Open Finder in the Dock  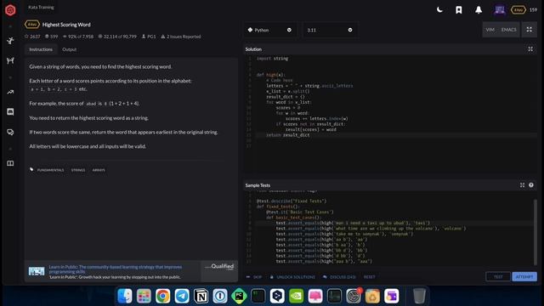[125, 296]
